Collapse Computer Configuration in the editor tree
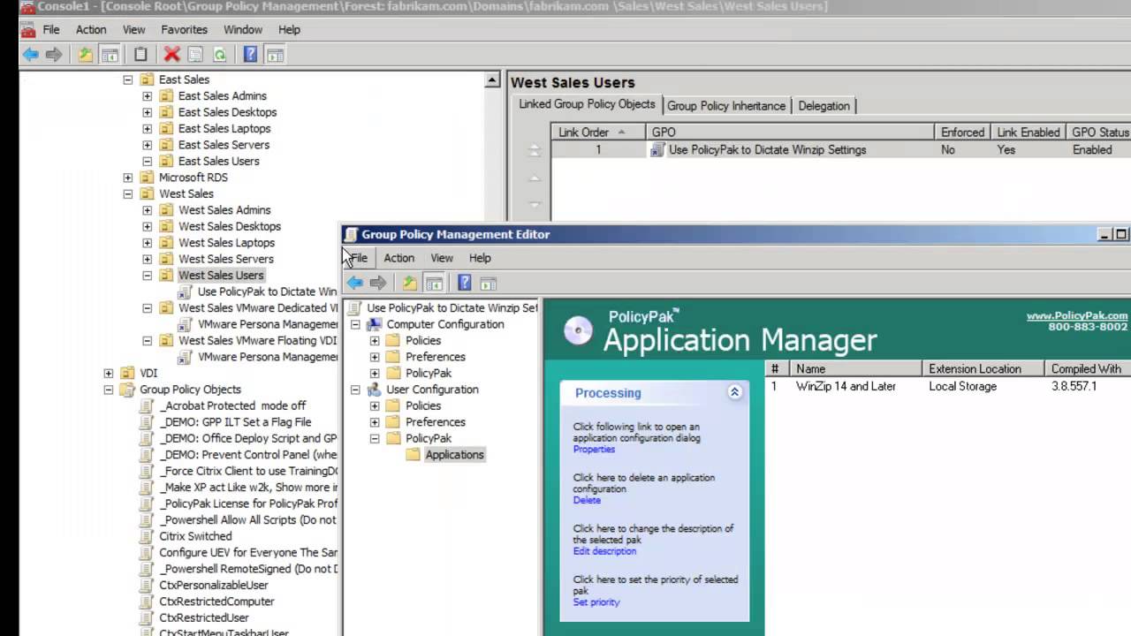The image size is (1131, 636). click(355, 324)
